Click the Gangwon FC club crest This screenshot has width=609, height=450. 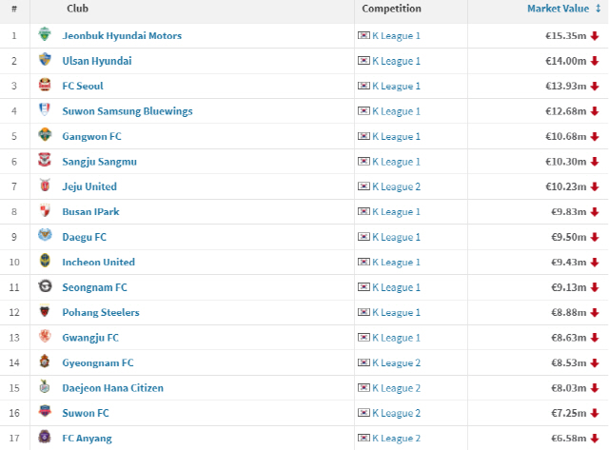[45, 135]
